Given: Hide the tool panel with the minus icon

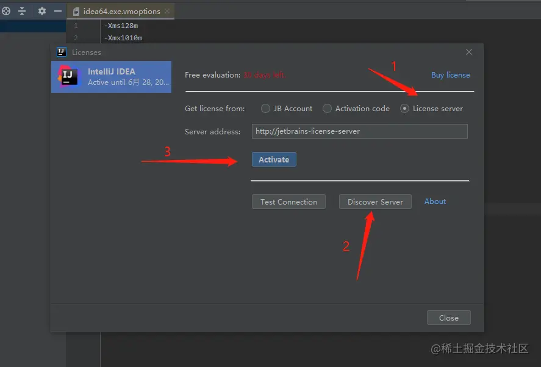Looking at the screenshot, I should point(57,11).
